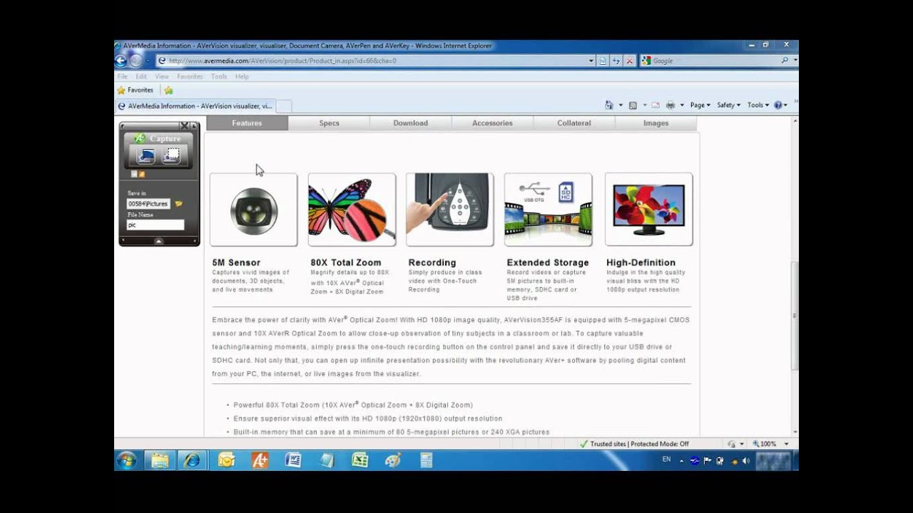Screen dimensions: 913x513
Task: Open the Outlook taskbar icon
Action: coord(226,460)
